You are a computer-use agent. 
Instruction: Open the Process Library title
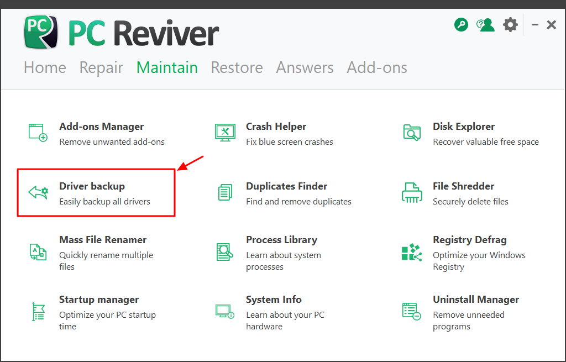(281, 240)
